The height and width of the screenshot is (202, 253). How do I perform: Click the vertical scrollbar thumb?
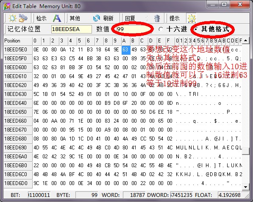(x=246, y=151)
